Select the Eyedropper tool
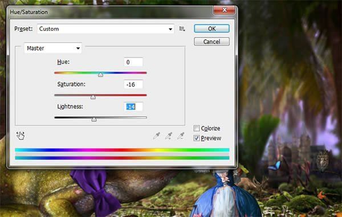The image size is (342, 217). (156, 136)
